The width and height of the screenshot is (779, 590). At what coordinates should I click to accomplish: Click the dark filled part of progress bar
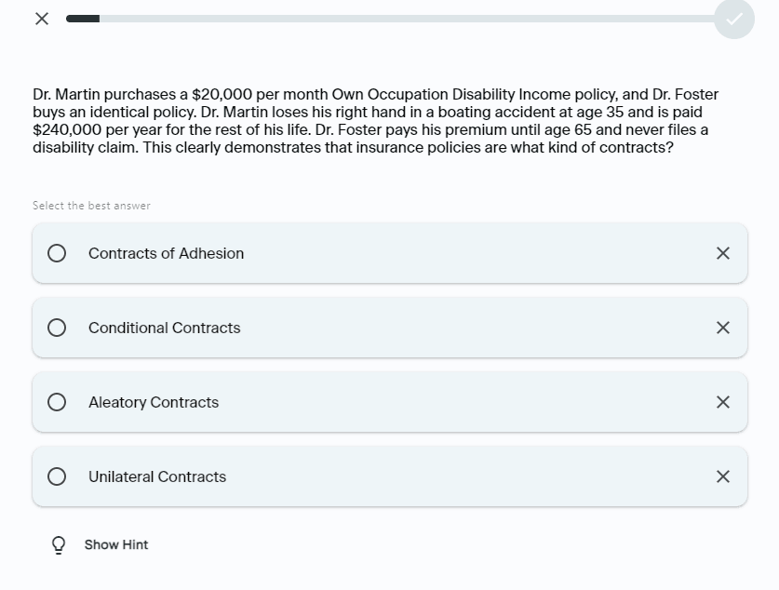(83, 19)
